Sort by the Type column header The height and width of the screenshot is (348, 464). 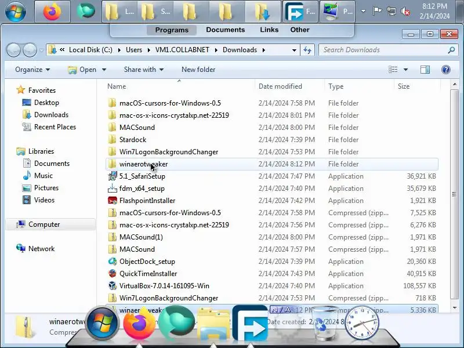coord(359,86)
